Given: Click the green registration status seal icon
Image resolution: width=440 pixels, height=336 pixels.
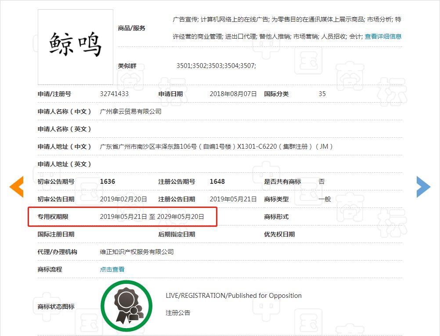Looking at the screenshot, I should tap(126, 305).
